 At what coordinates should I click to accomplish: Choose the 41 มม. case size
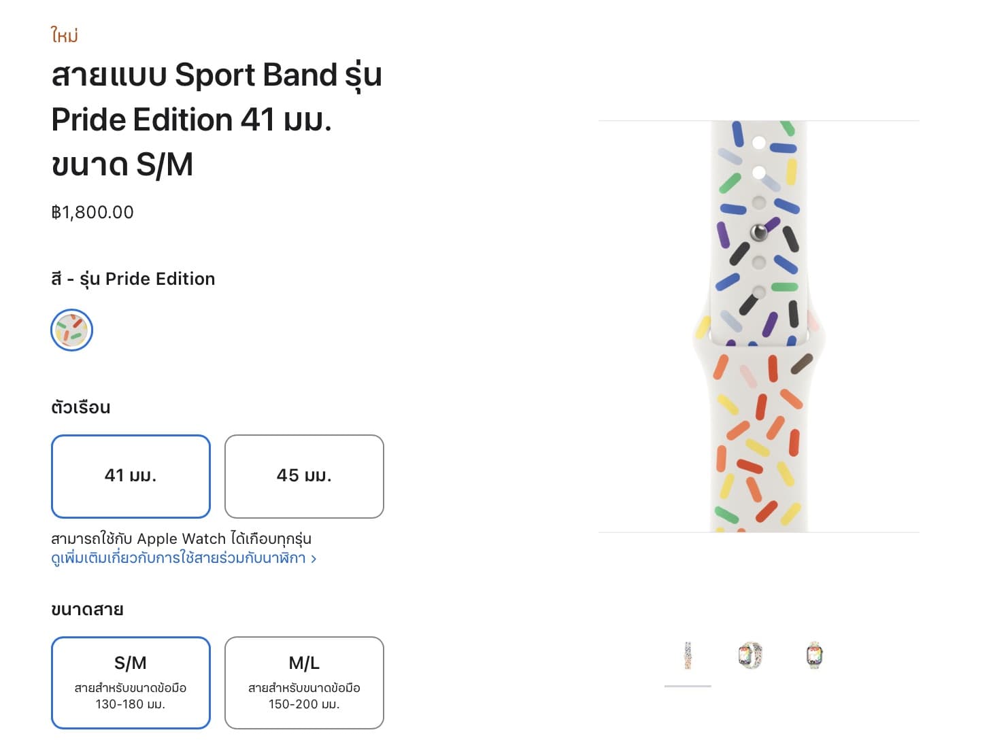(131, 477)
